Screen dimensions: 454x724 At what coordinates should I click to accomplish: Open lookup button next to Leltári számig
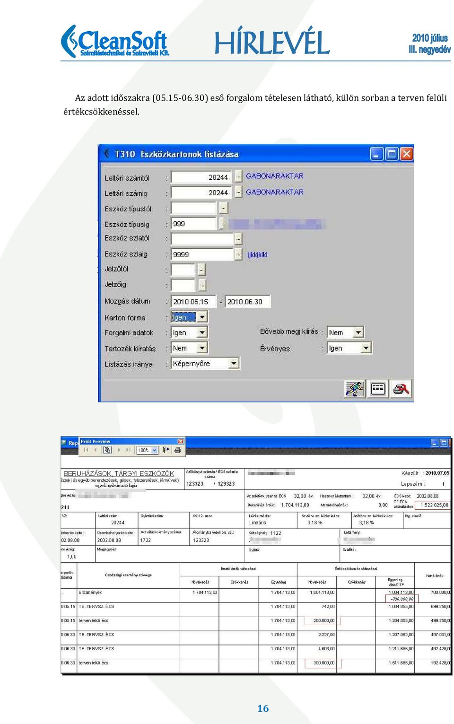pyautogui.click(x=238, y=192)
